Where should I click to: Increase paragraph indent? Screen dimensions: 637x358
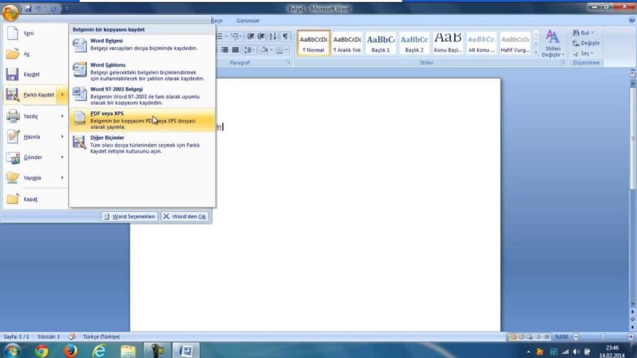[261, 37]
